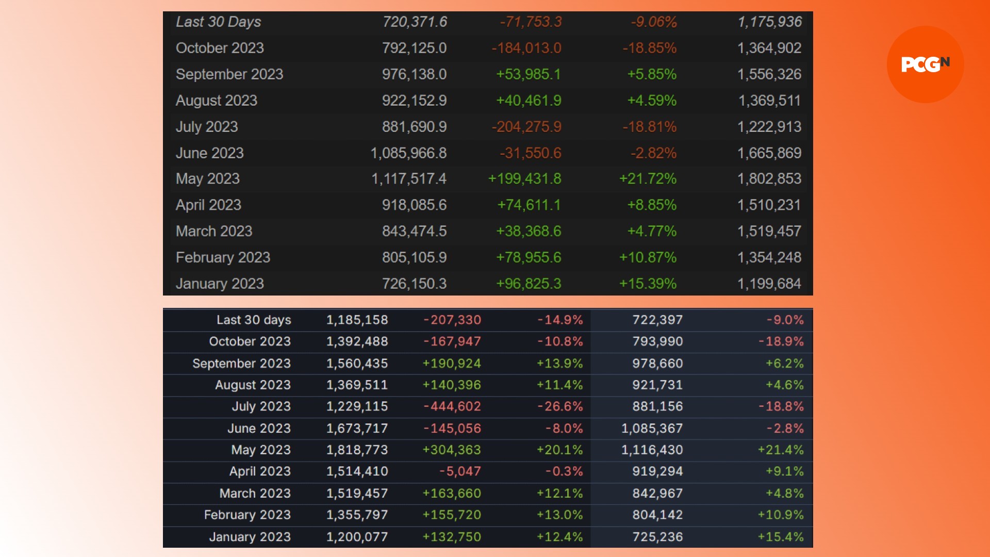
Task: Click peak value 1,185,158
Action: pos(357,320)
